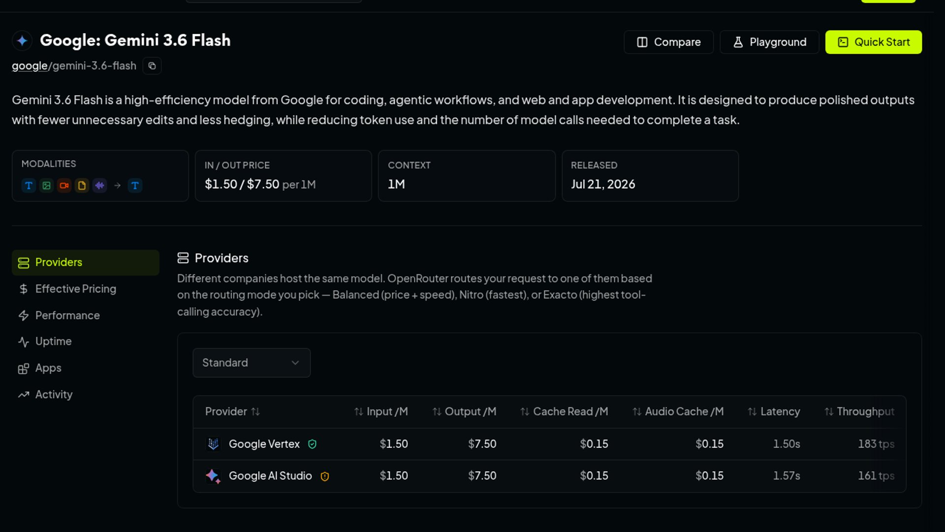Open the google author link
Image resolution: width=945 pixels, height=532 pixels.
point(30,66)
